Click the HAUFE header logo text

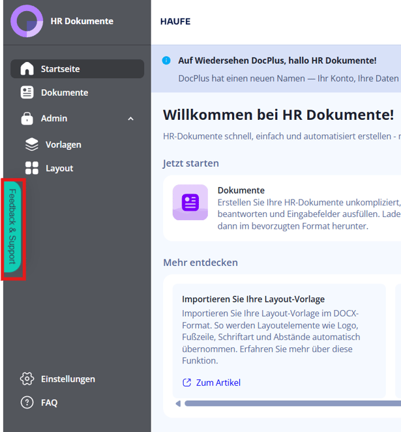(x=175, y=22)
